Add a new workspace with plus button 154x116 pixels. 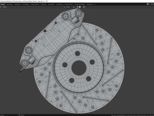coord(94,4)
